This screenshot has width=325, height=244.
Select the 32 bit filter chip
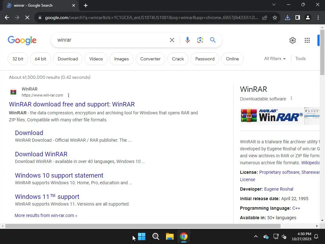(18, 59)
